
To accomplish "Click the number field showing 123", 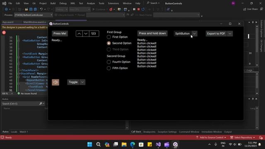I will coord(94,34).
